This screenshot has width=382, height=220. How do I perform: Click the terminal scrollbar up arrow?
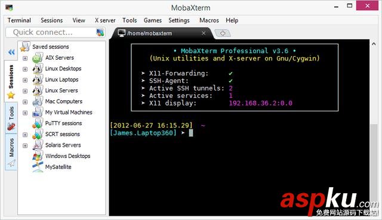click(374, 44)
